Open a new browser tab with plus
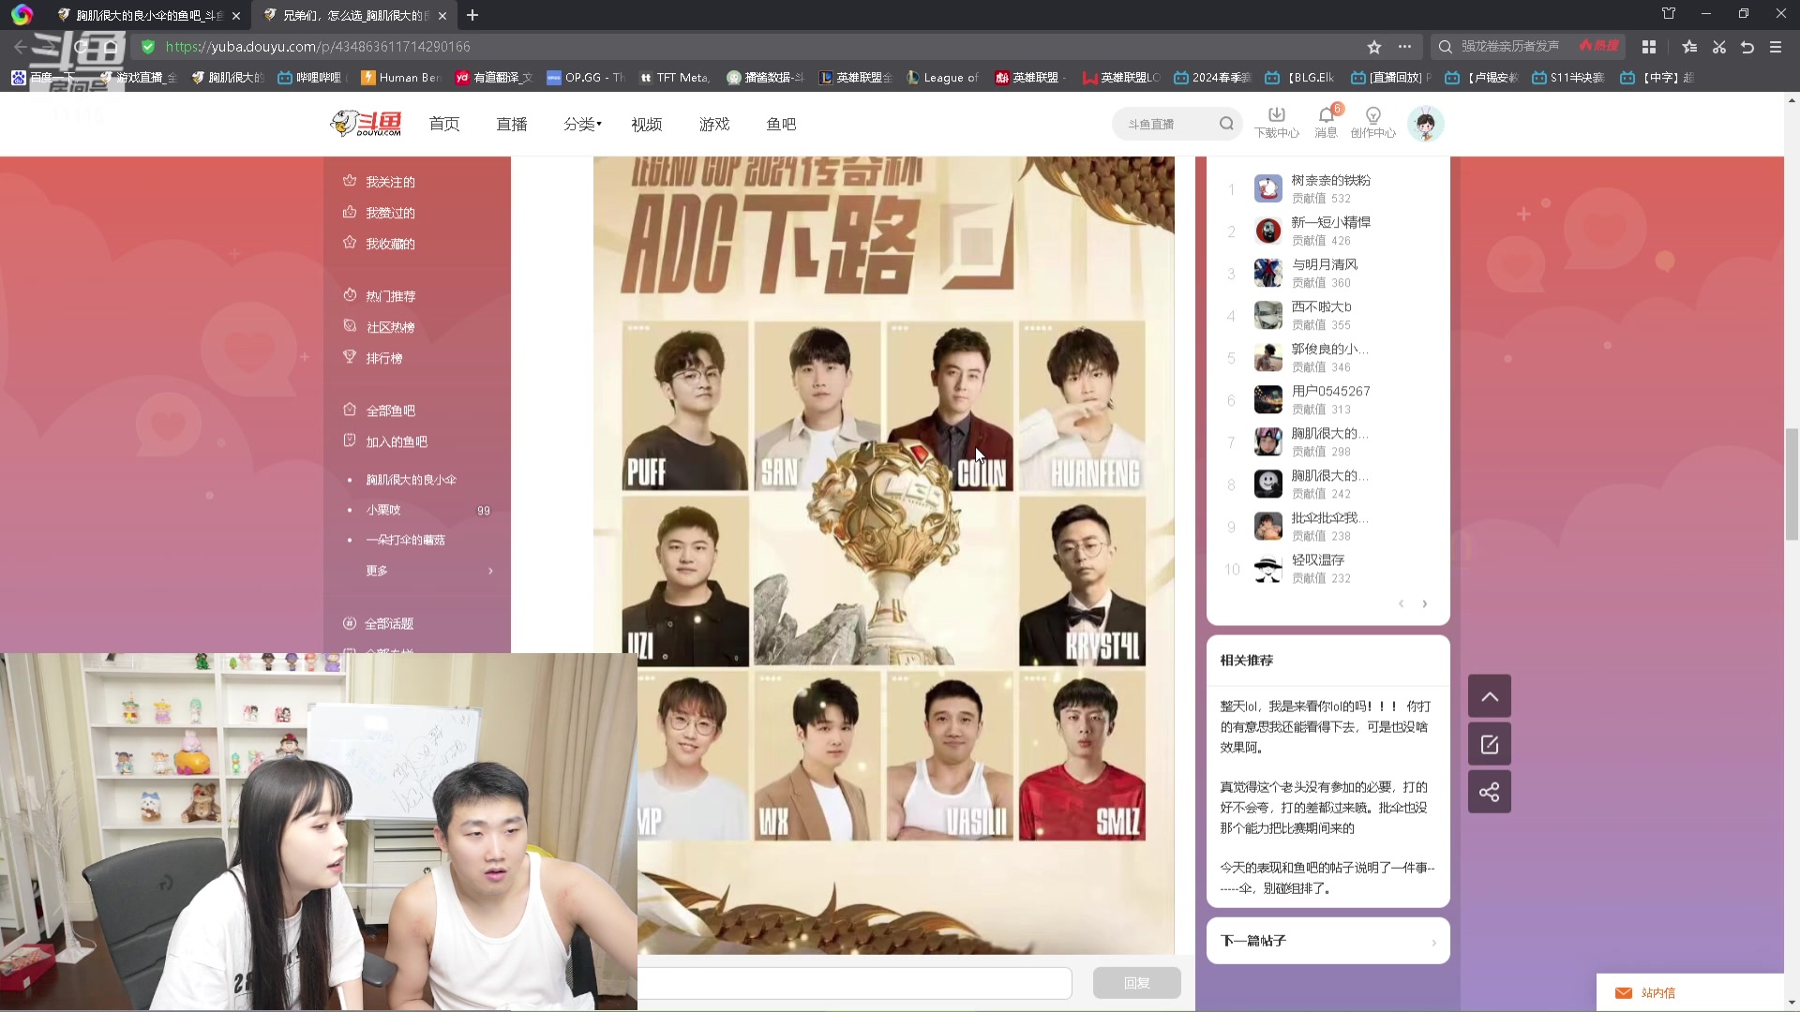Image resolution: width=1800 pixels, height=1012 pixels. coord(472,15)
